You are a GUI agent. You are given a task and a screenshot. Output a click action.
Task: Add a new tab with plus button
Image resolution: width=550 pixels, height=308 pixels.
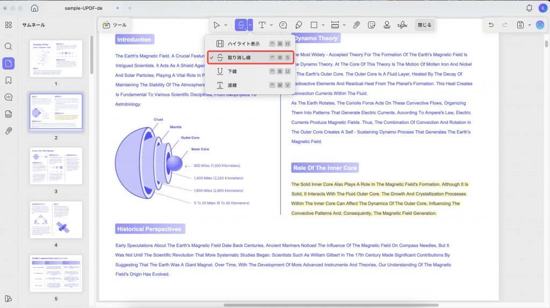130,8
